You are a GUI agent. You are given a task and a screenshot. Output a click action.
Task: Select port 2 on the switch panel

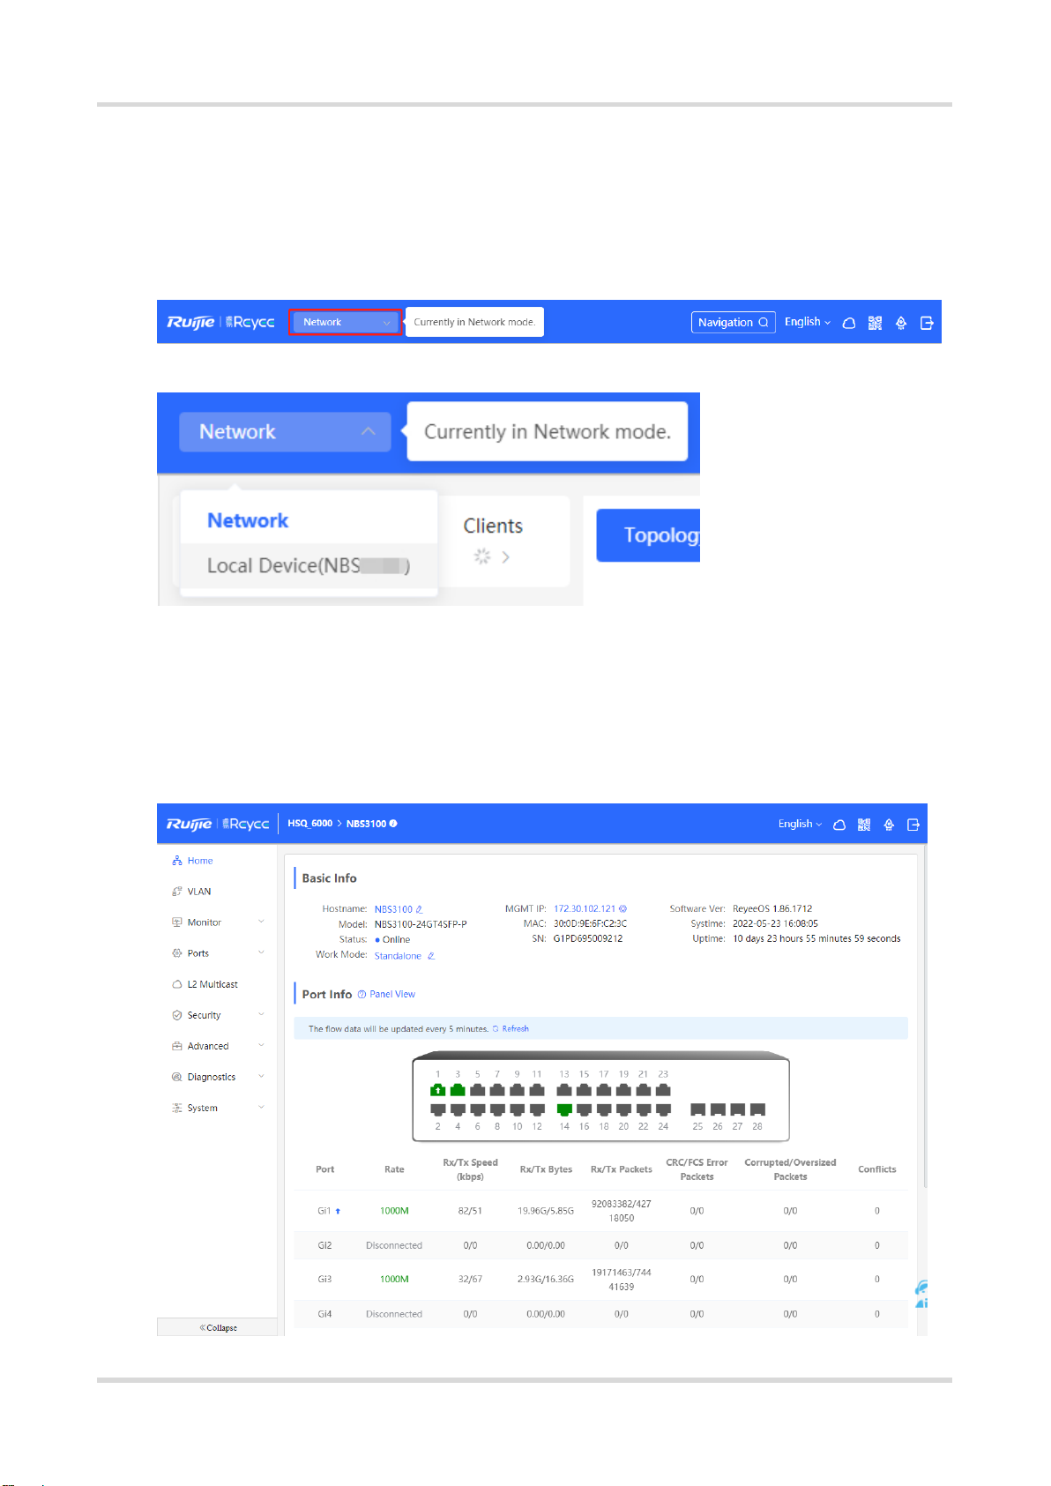point(437,1109)
